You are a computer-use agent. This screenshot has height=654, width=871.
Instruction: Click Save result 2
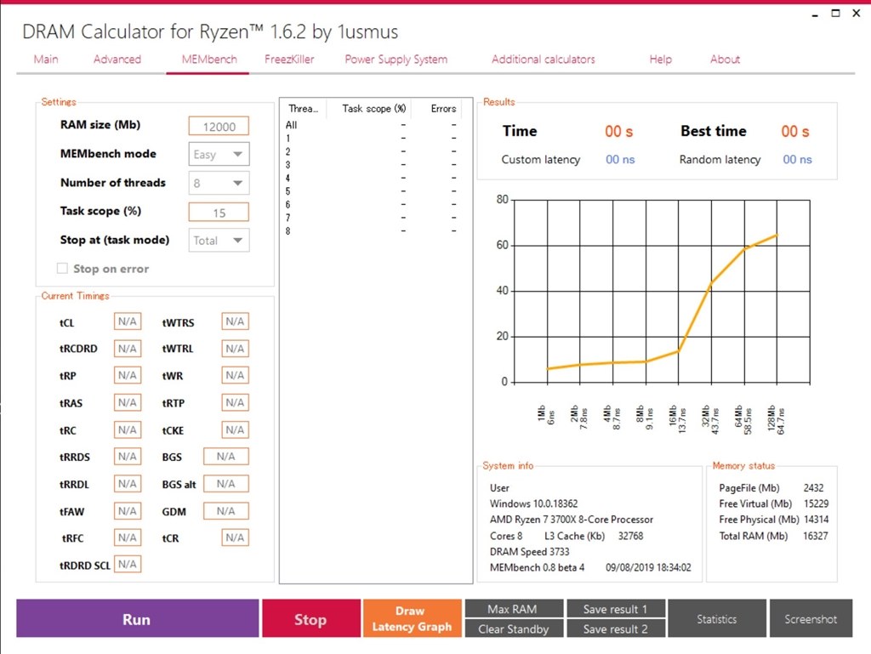(616, 628)
